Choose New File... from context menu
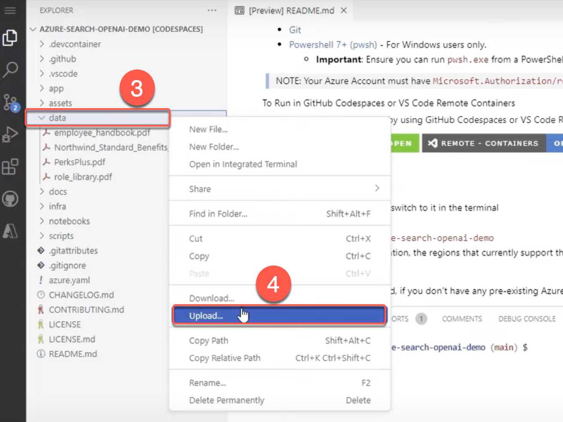Image resolution: width=563 pixels, height=422 pixels. point(280,129)
